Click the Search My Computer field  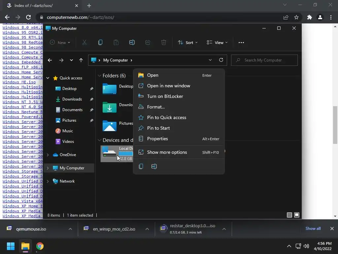coord(264,60)
